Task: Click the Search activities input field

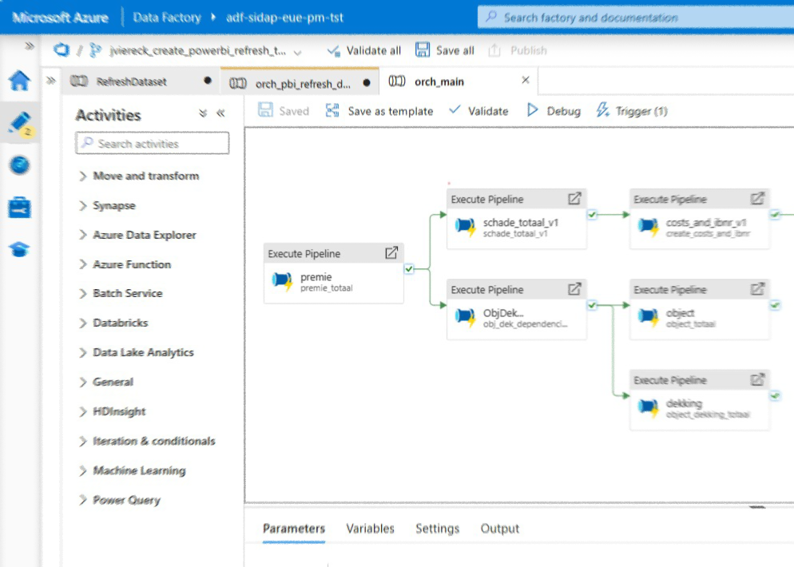Action: (x=153, y=144)
